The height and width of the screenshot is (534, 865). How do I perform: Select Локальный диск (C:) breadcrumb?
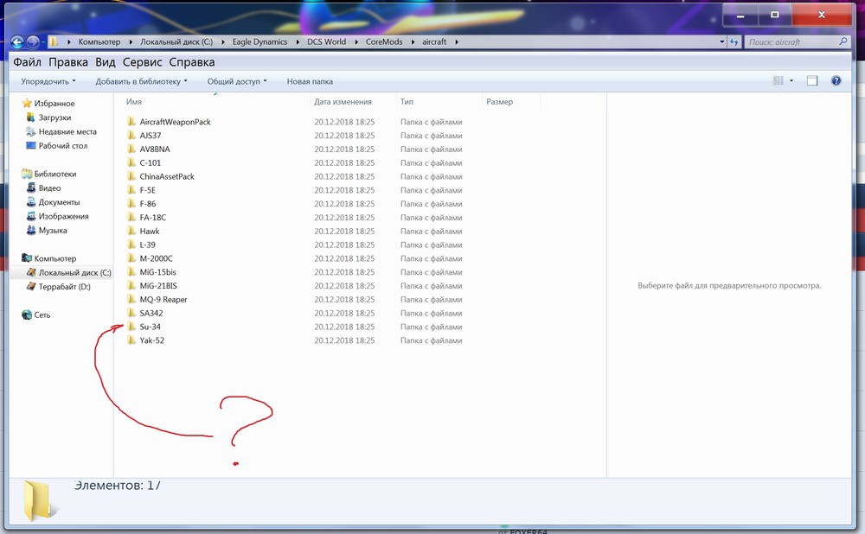click(x=176, y=41)
